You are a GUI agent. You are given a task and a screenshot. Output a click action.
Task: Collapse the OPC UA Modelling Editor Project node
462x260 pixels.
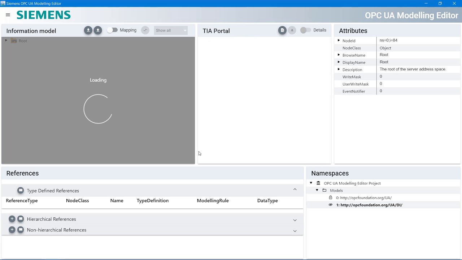[311, 183]
